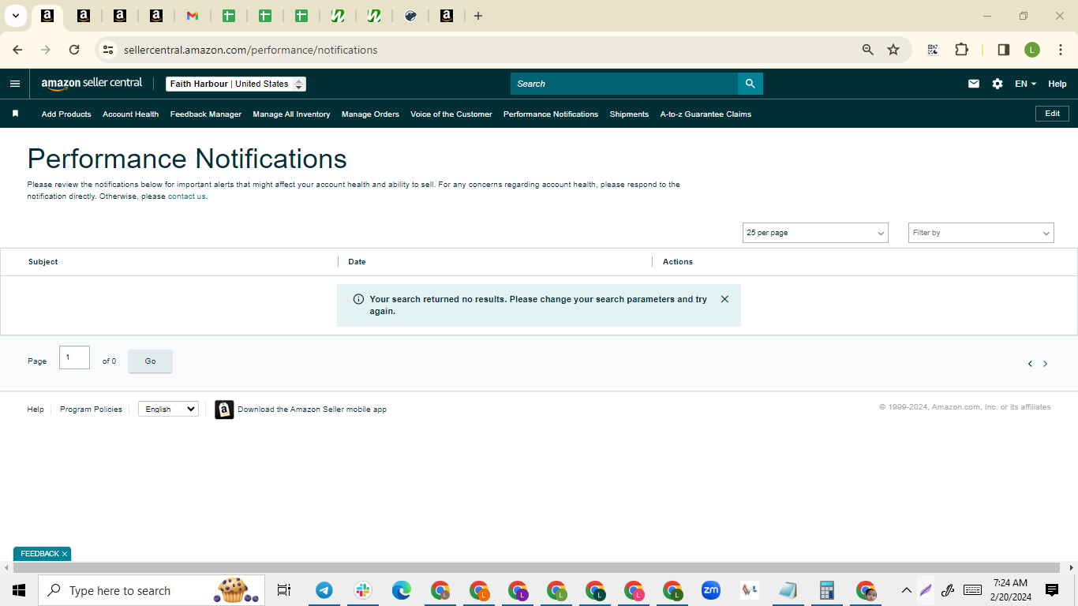
Task: Click the footer Help link
Action: [36, 410]
